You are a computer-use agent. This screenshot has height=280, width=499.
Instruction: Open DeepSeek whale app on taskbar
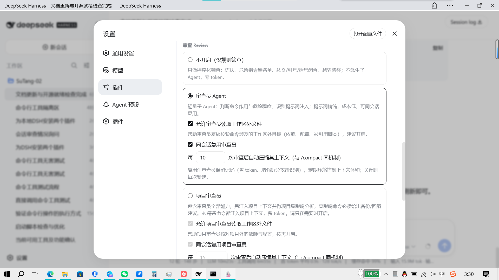click(x=199, y=274)
